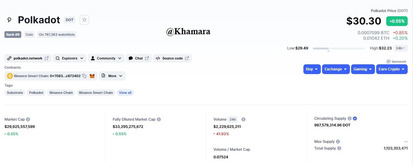Click the View all tags link

[125, 93]
